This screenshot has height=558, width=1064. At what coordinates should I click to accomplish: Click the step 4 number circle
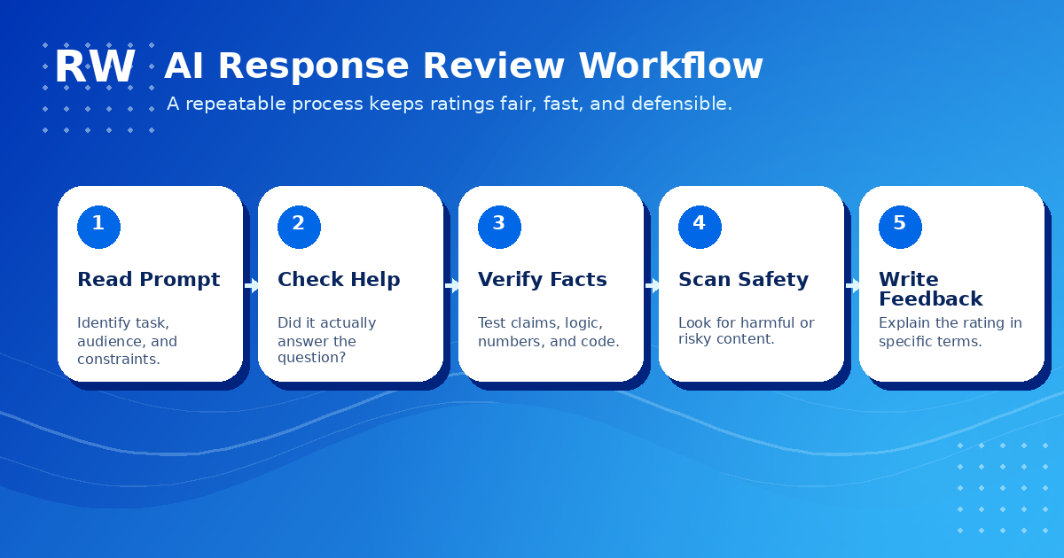pyautogui.click(x=700, y=227)
